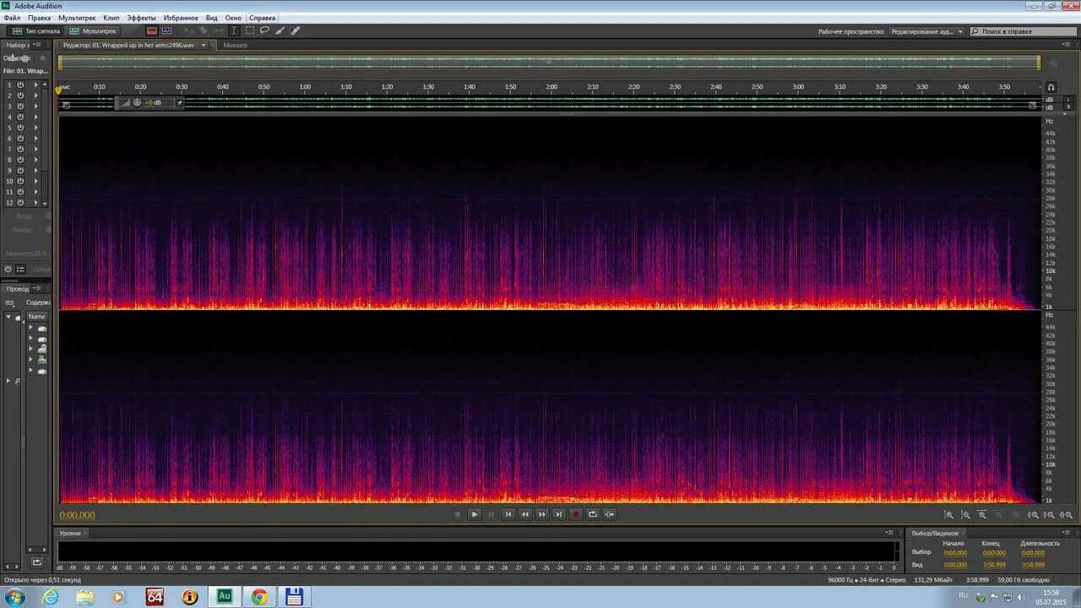This screenshot has height=608, width=1081.
Task: Pin the HUD volume overlay
Action: coord(179,102)
